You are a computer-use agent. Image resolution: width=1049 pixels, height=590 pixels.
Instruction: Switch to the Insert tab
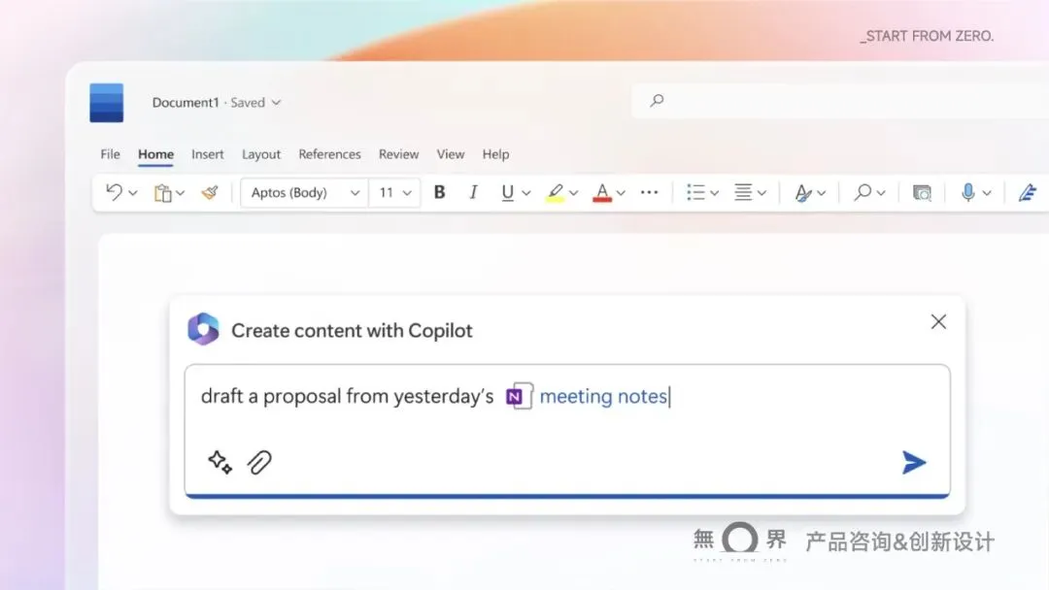click(x=208, y=154)
